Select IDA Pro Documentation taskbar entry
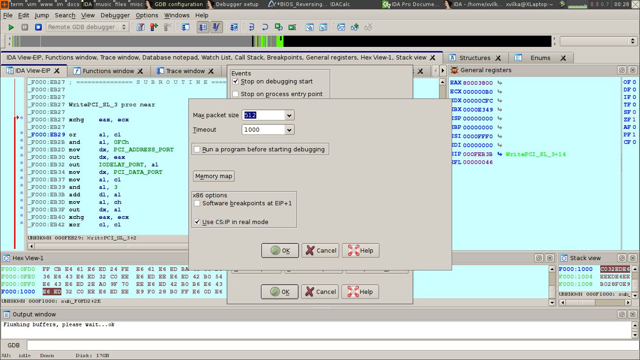The width and height of the screenshot is (640, 360). (410, 4)
